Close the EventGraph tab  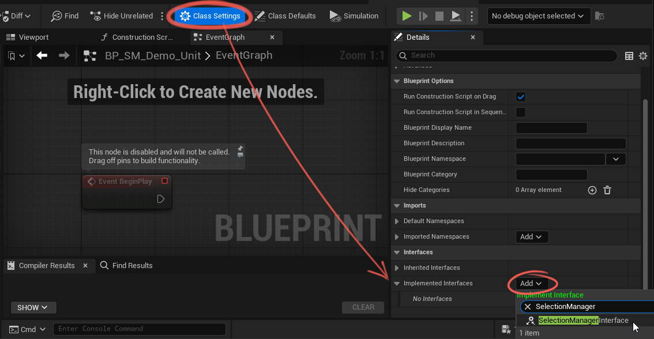click(272, 37)
